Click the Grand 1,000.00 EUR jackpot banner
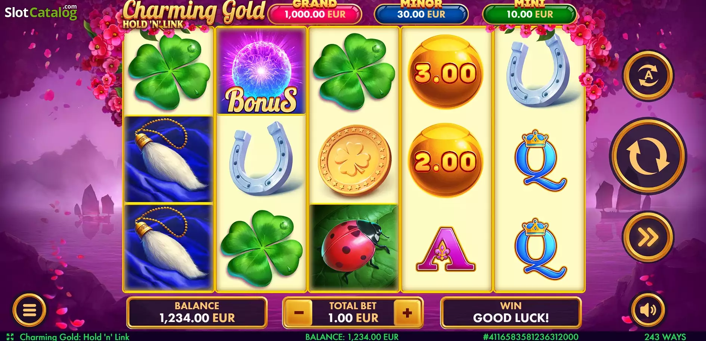This screenshot has width=706, height=341. pyautogui.click(x=315, y=13)
